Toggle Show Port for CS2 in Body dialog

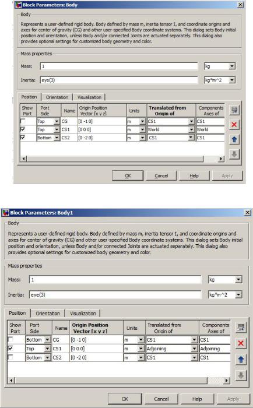[23, 137]
